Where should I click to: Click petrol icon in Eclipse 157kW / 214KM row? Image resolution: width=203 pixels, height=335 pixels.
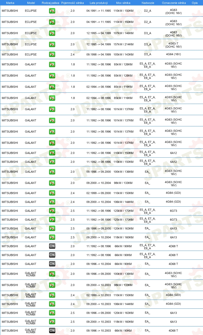(52, 44)
